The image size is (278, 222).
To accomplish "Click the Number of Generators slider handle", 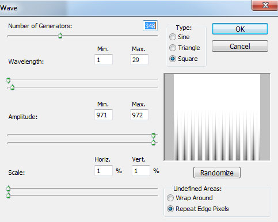I will [x=60, y=36].
